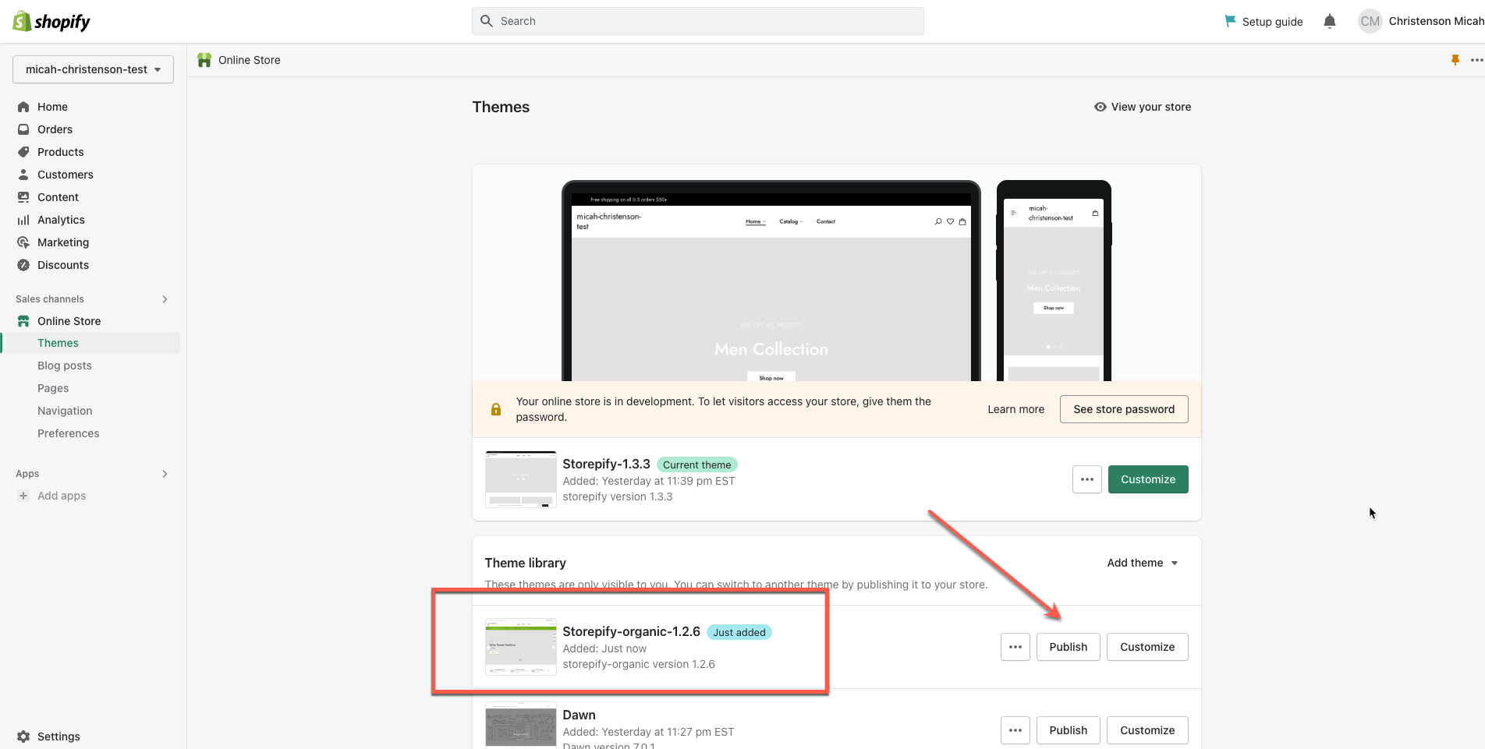This screenshot has height=749, width=1485.
Task: Click the pin icon in Online Store header
Action: pos(1455,60)
